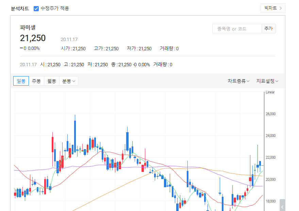Click the 시가:21,250 value
Screen dimensions: 299x211
(x=73, y=49)
